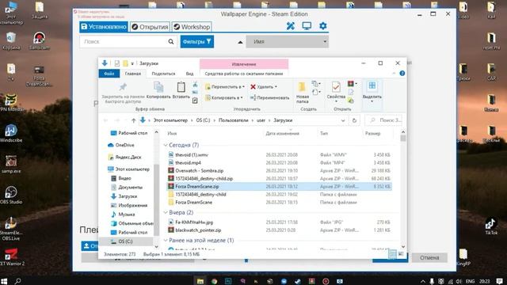
Task: Open OBS Studio desktop icon
Action: click(11, 195)
